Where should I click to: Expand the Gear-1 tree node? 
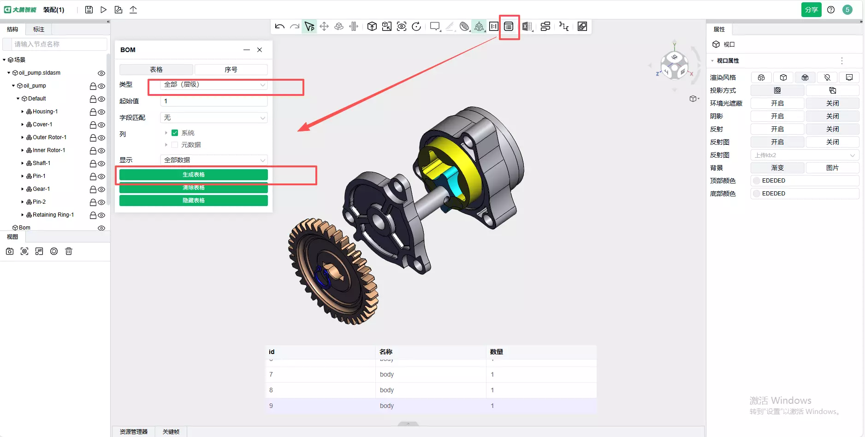(x=23, y=189)
